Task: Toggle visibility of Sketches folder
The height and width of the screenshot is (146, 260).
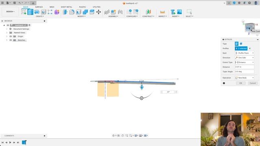Action: coord(11,40)
